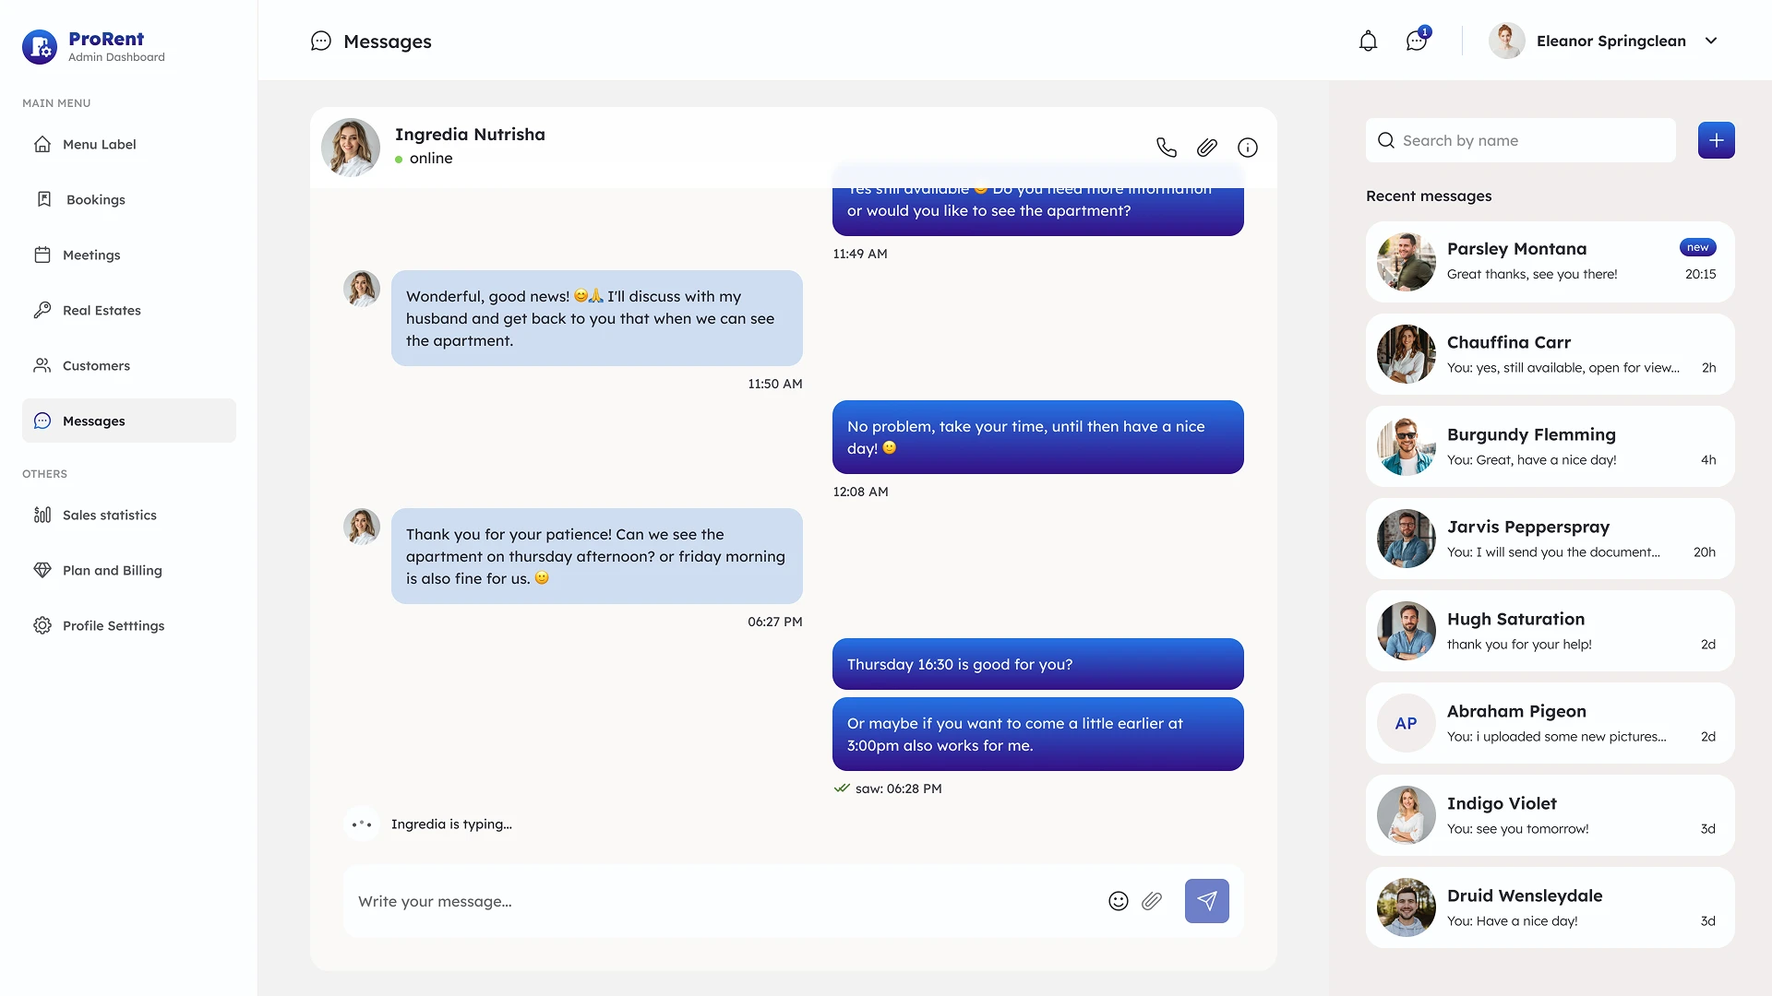Click Ingredia Nutrisha's profile photo in header
1772x996 pixels.
(x=351, y=148)
